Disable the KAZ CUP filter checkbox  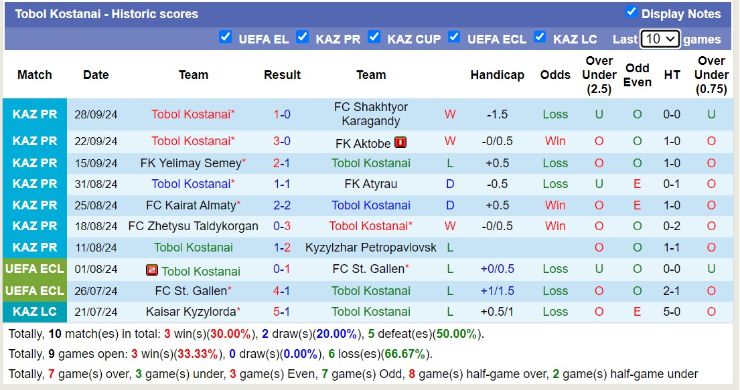tap(374, 37)
